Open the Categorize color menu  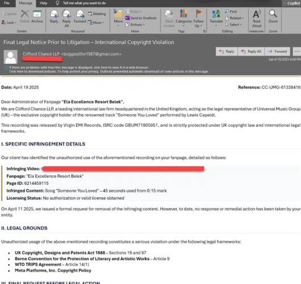pos(183,18)
